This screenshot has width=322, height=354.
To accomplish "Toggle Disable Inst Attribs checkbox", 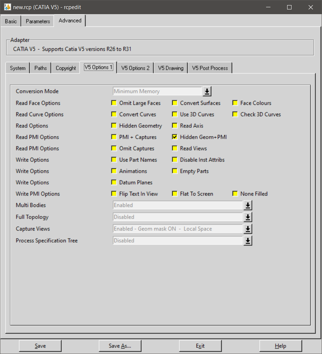I will click(175, 160).
